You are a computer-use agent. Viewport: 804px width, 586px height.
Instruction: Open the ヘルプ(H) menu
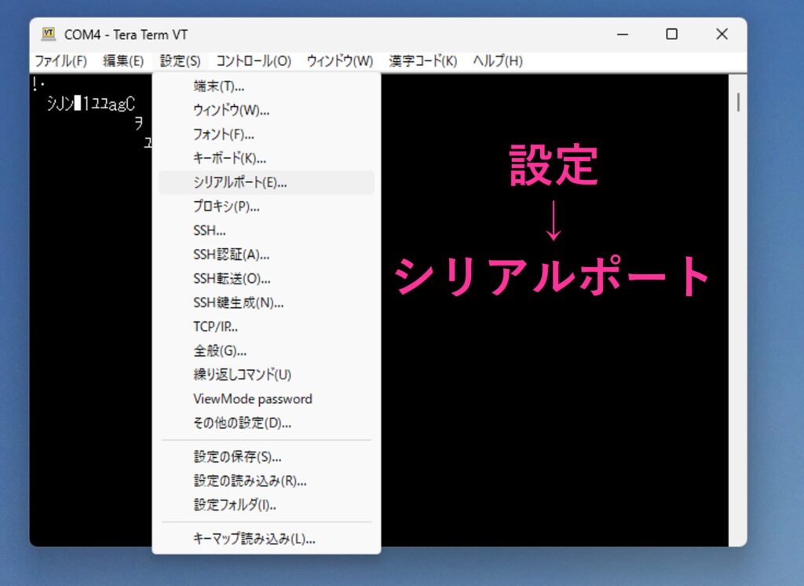[x=497, y=61]
